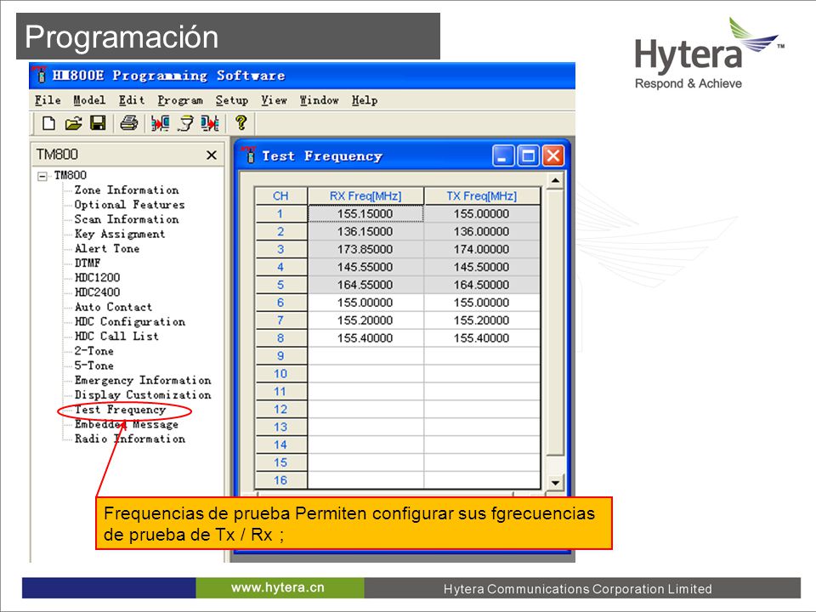
Task: Select HDC2400 in the tree
Action: (x=97, y=292)
